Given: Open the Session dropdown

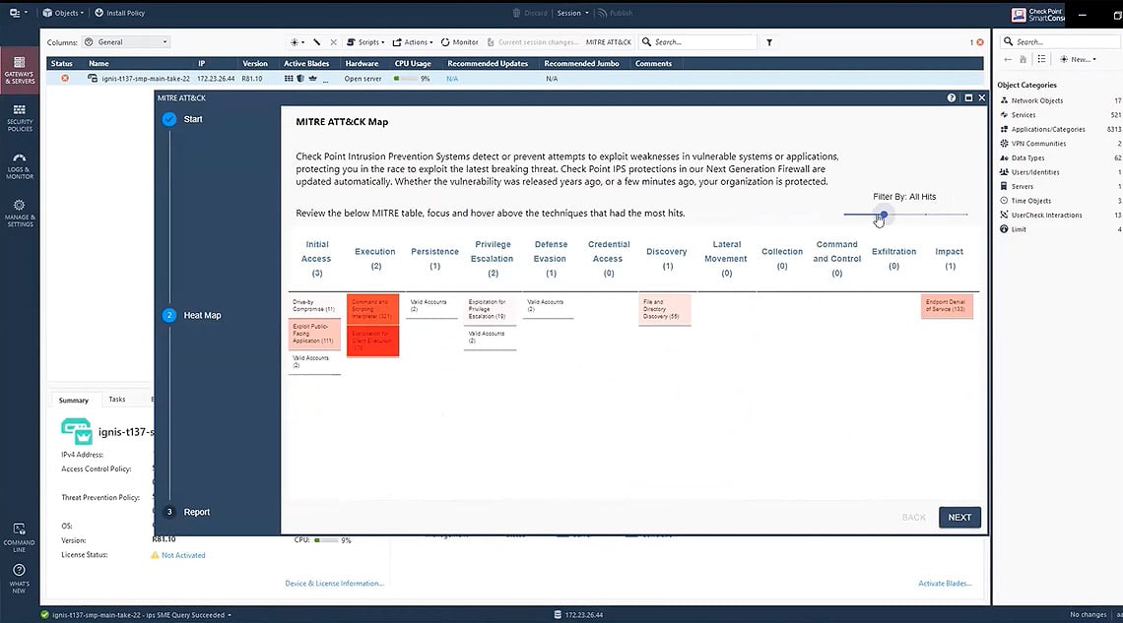Looking at the screenshot, I should tap(572, 13).
